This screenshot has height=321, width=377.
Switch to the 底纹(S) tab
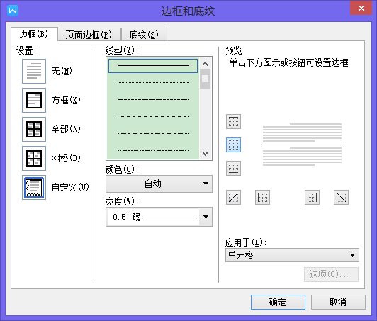144,35
